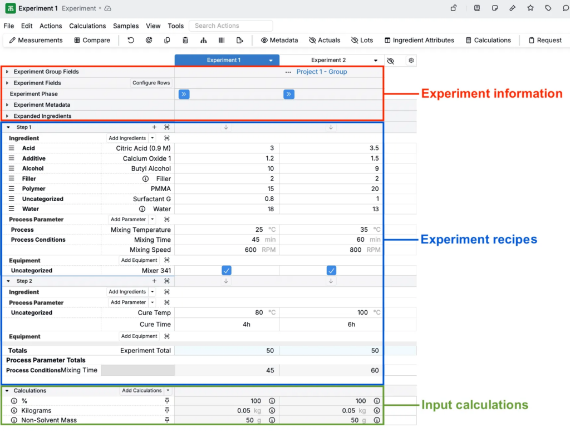
Task: Click the plus icon in Step 1 row
Action: tap(154, 127)
